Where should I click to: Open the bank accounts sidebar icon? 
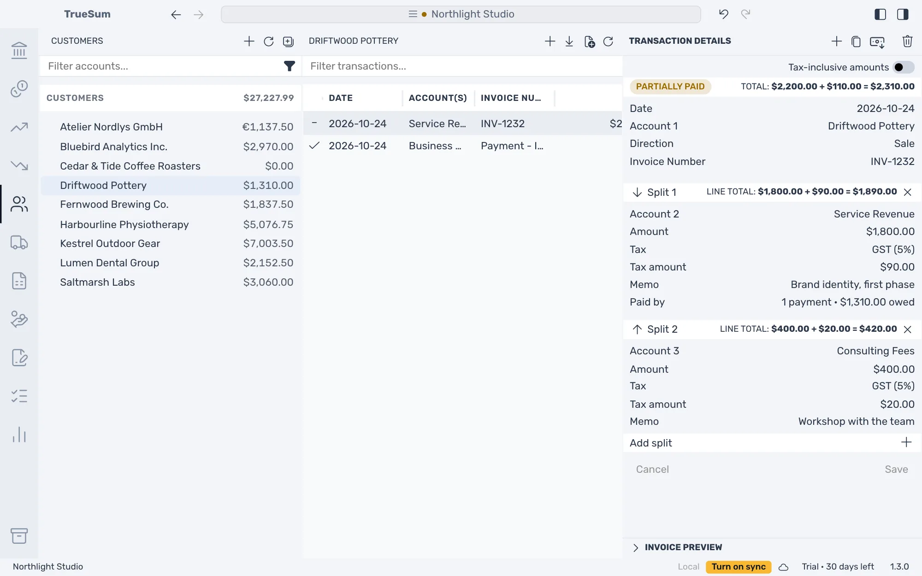pos(19,50)
